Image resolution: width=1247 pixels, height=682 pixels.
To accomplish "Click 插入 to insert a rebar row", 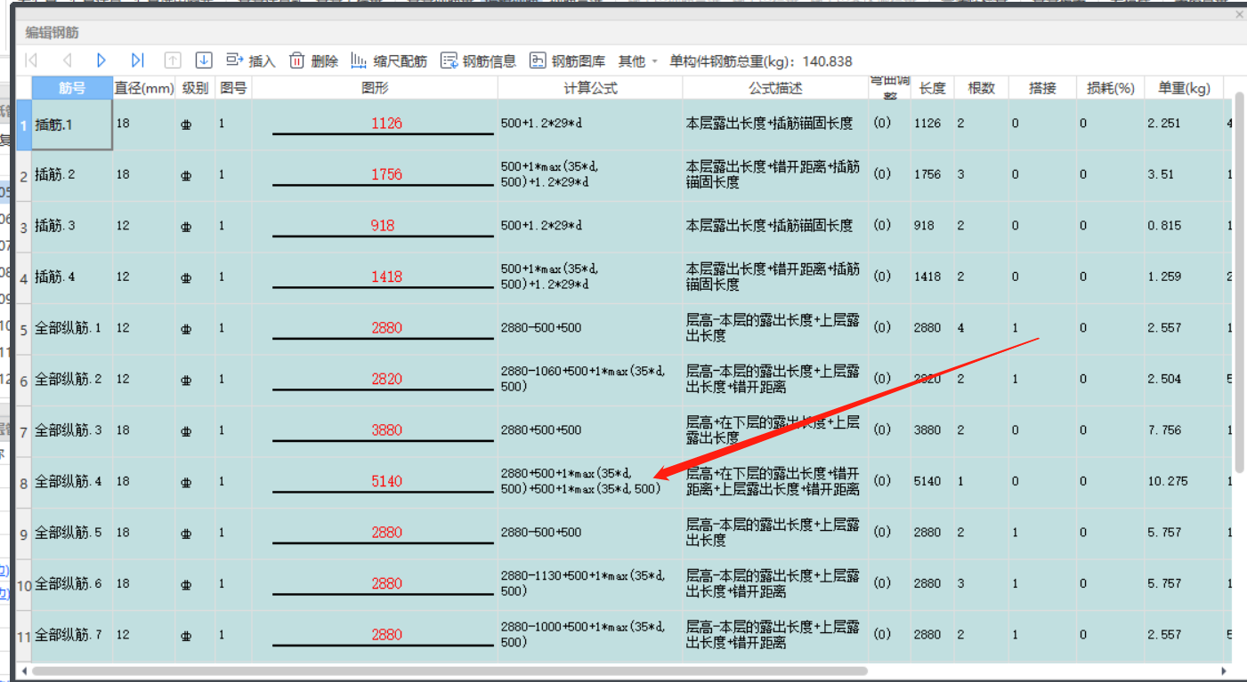I will [251, 60].
